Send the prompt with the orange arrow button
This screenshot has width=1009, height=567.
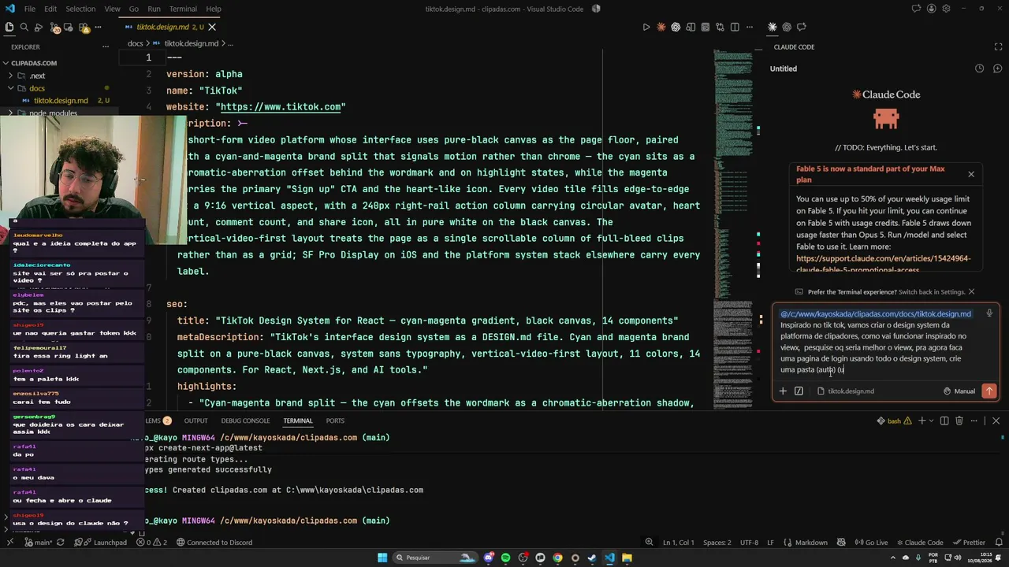point(989,391)
